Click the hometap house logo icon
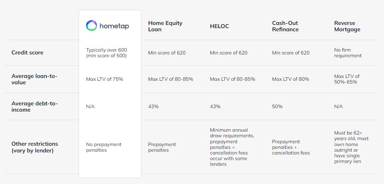Viewport: 384px width, 184px height. (x=92, y=25)
